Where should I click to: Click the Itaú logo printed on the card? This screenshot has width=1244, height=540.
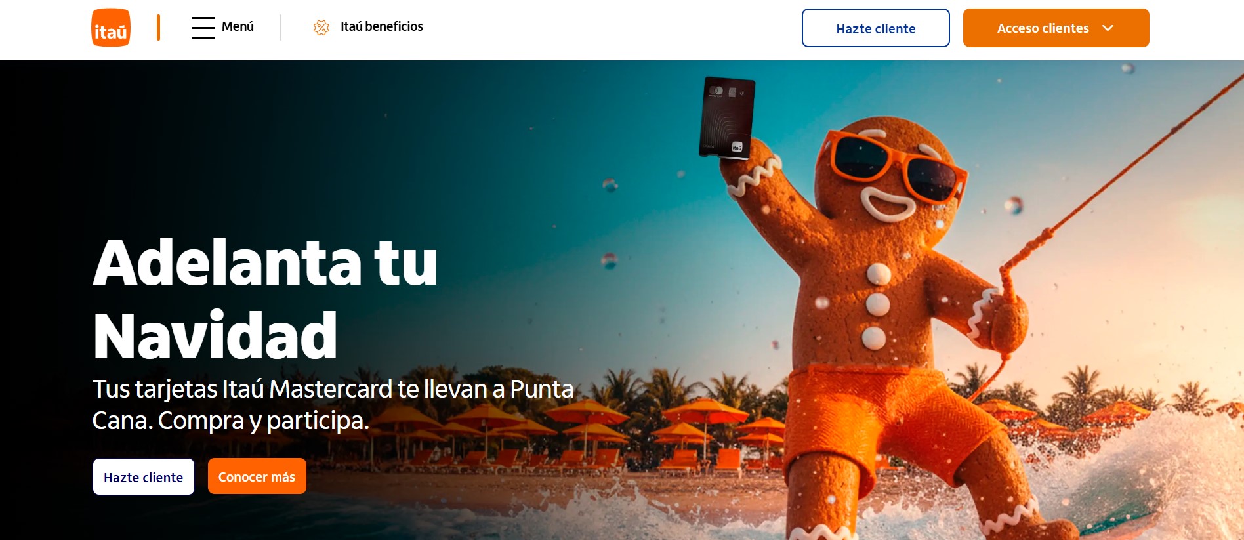point(737,147)
